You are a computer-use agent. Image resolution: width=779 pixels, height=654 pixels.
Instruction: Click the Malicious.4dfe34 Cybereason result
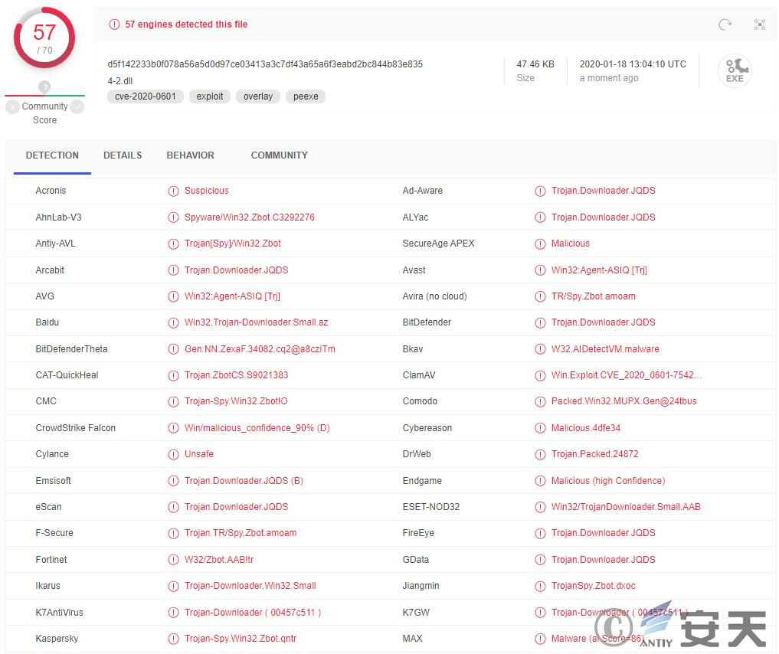(x=586, y=428)
